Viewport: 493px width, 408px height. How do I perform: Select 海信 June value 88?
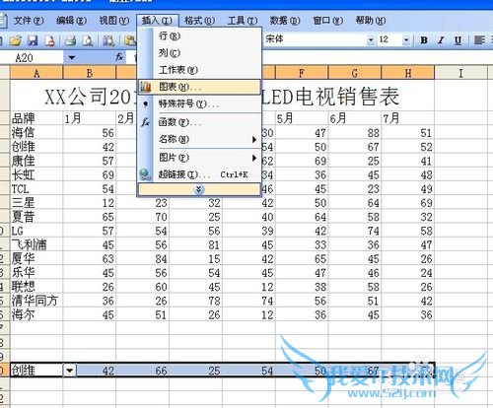click(355, 133)
